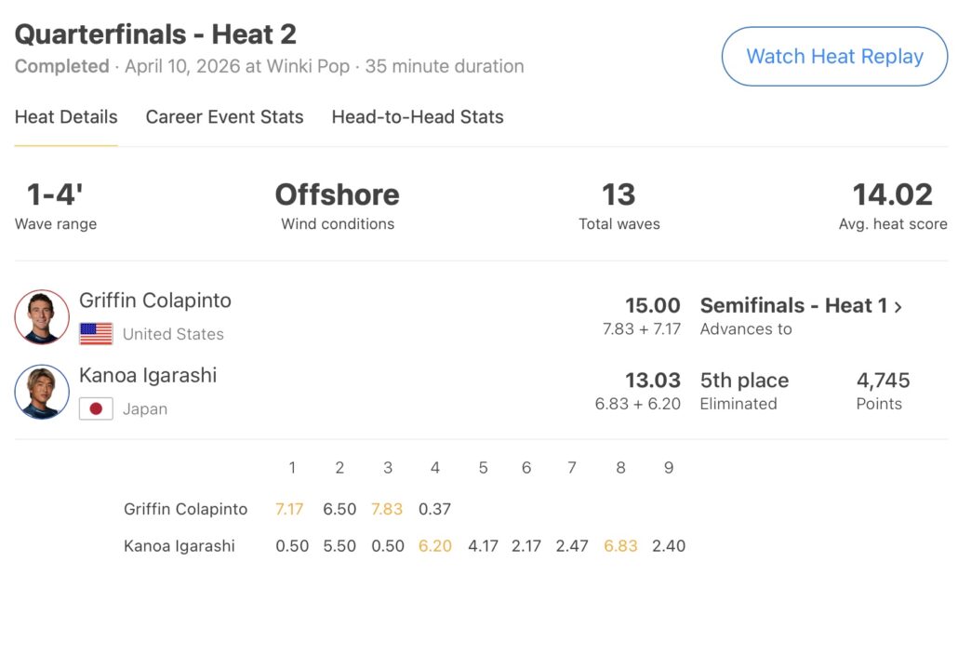Open the Head-to-Head Stats tab

[x=418, y=117]
